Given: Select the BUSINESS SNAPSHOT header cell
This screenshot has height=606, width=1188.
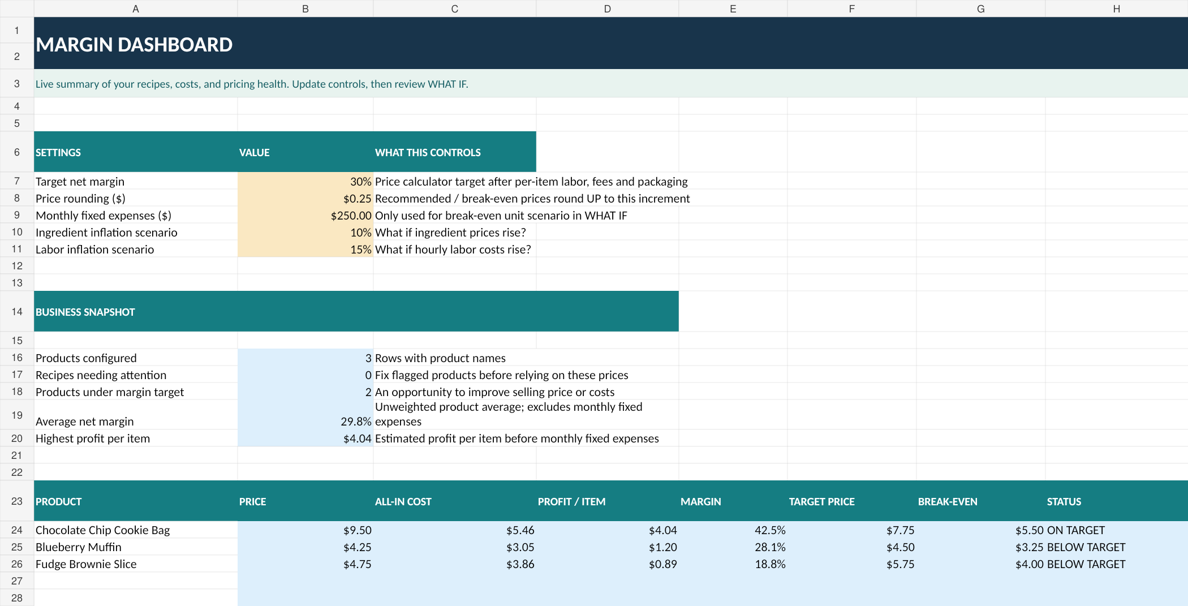Looking at the screenshot, I should tap(356, 312).
